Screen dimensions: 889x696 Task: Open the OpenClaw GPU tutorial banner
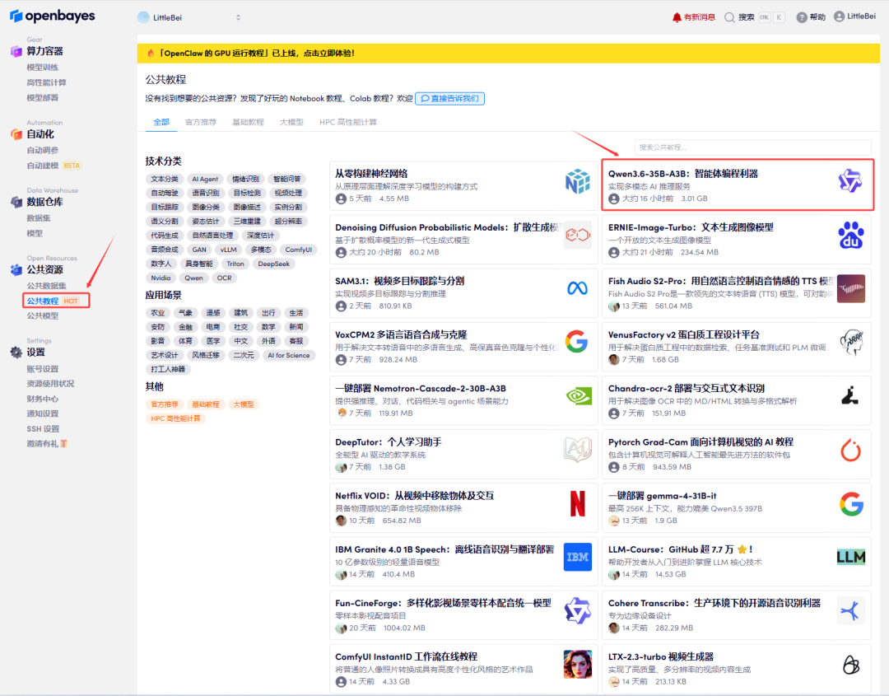pyautogui.click(x=508, y=54)
